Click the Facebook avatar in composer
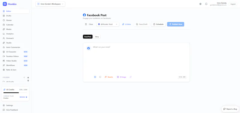Viewport: 240px width, 113px height. pyautogui.click(x=88, y=48)
